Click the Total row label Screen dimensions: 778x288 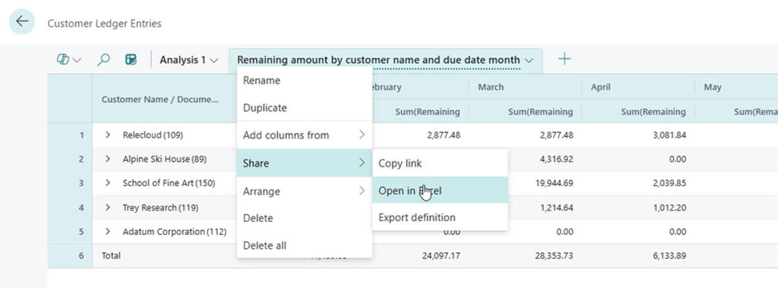pos(111,256)
